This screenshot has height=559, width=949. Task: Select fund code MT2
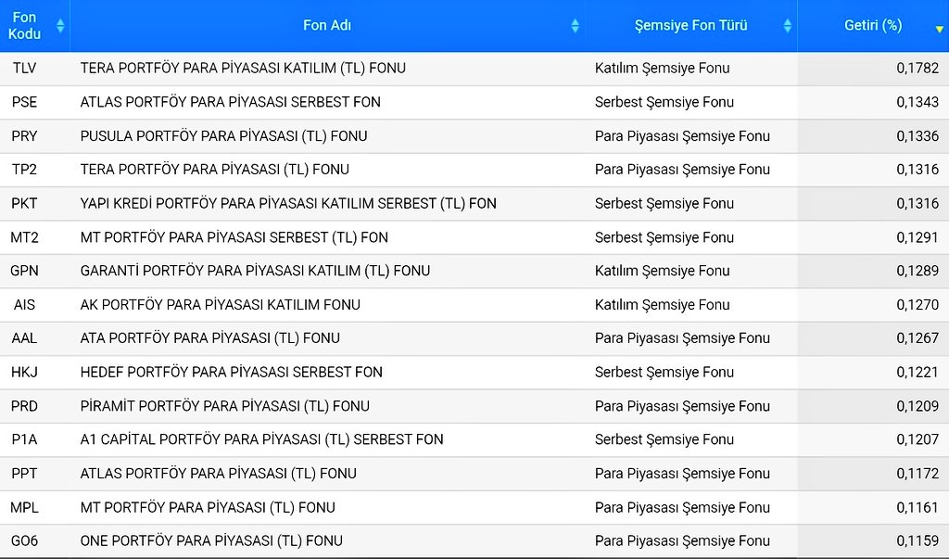pos(24,236)
